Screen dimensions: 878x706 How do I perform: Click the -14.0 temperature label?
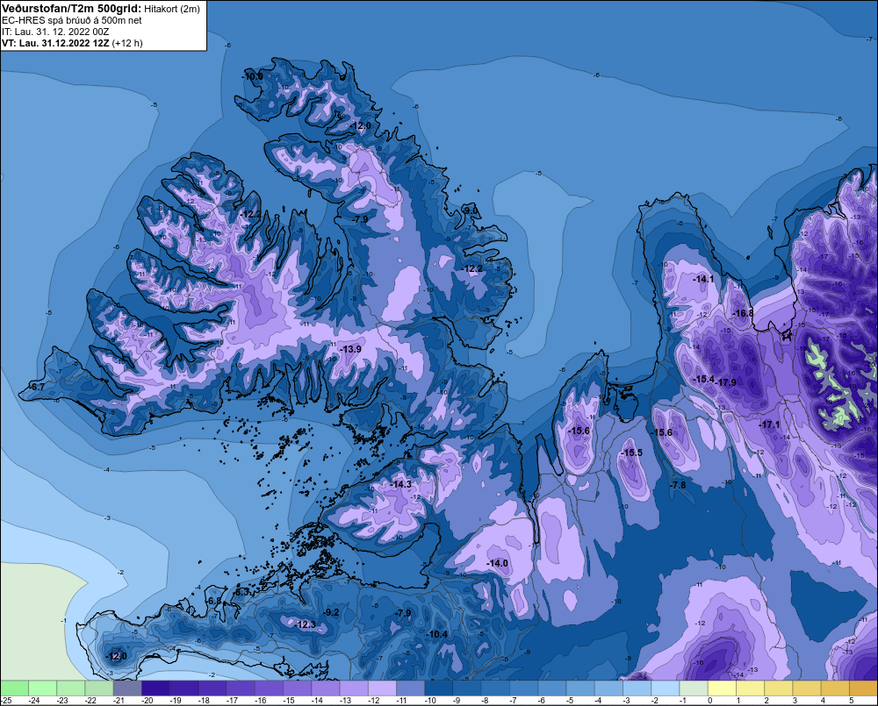click(498, 563)
